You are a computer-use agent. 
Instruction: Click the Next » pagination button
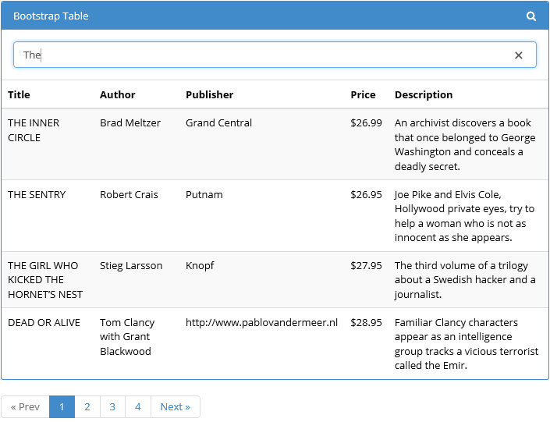176,406
